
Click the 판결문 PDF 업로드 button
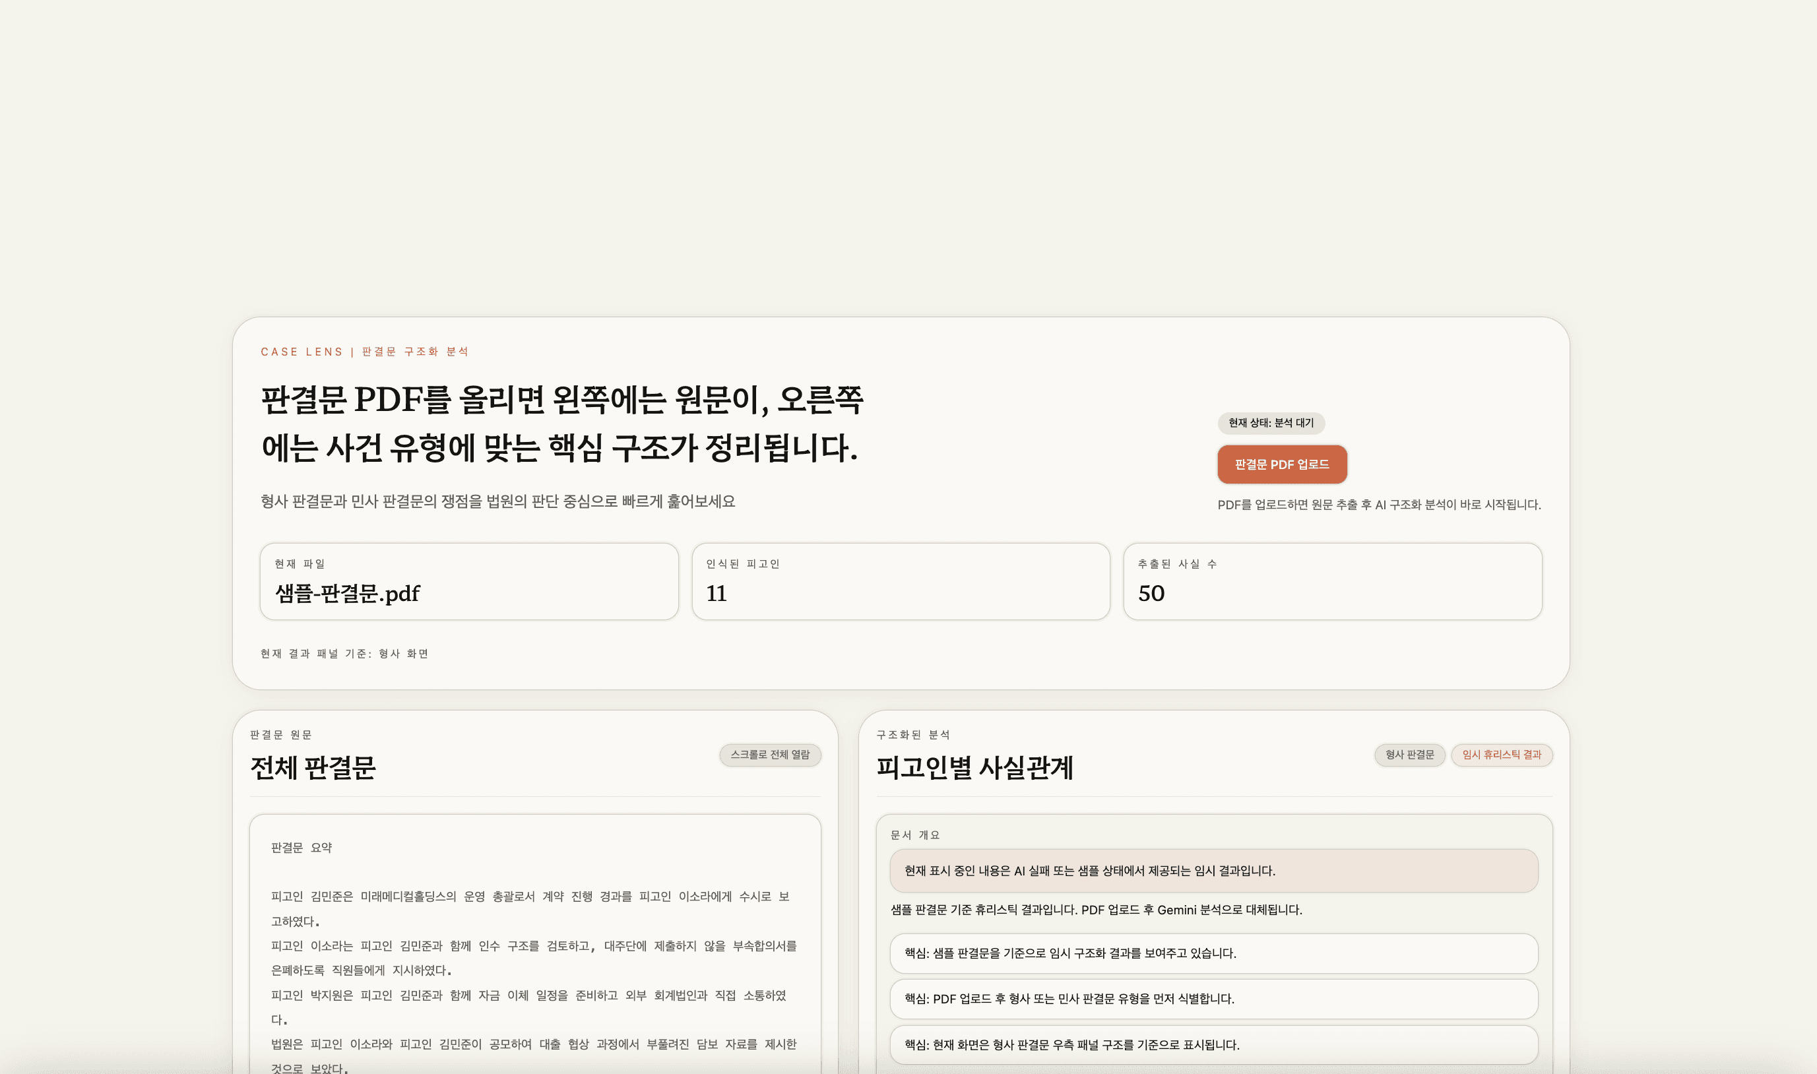pos(1281,464)
